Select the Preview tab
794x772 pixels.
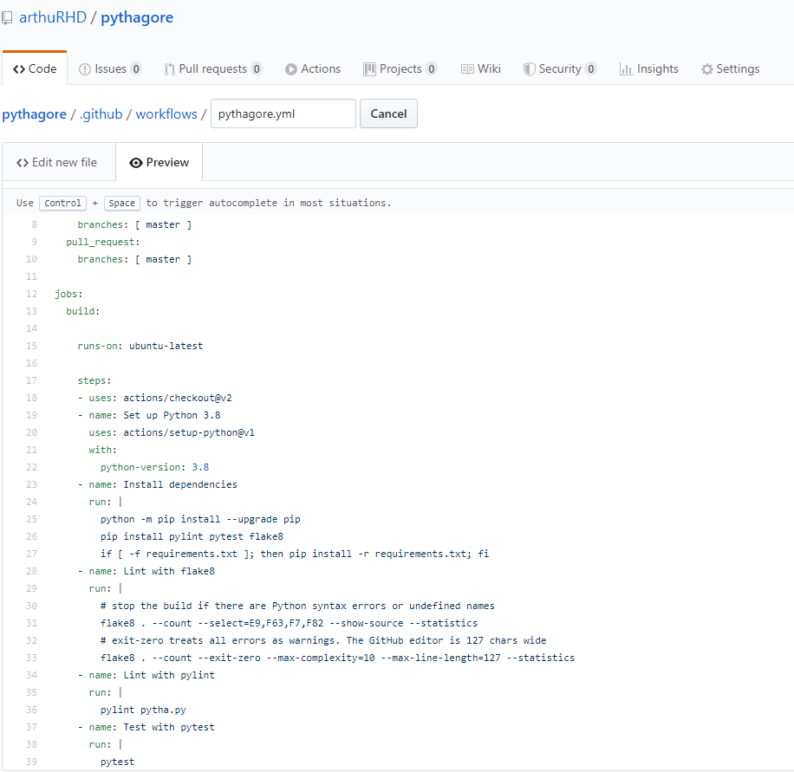coord(159,162)
